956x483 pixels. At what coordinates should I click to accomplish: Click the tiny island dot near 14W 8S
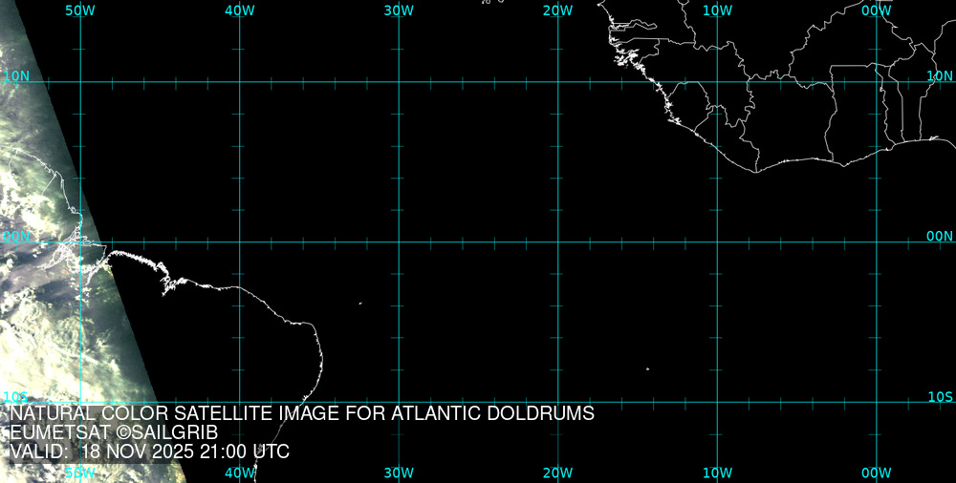point(647,369)
